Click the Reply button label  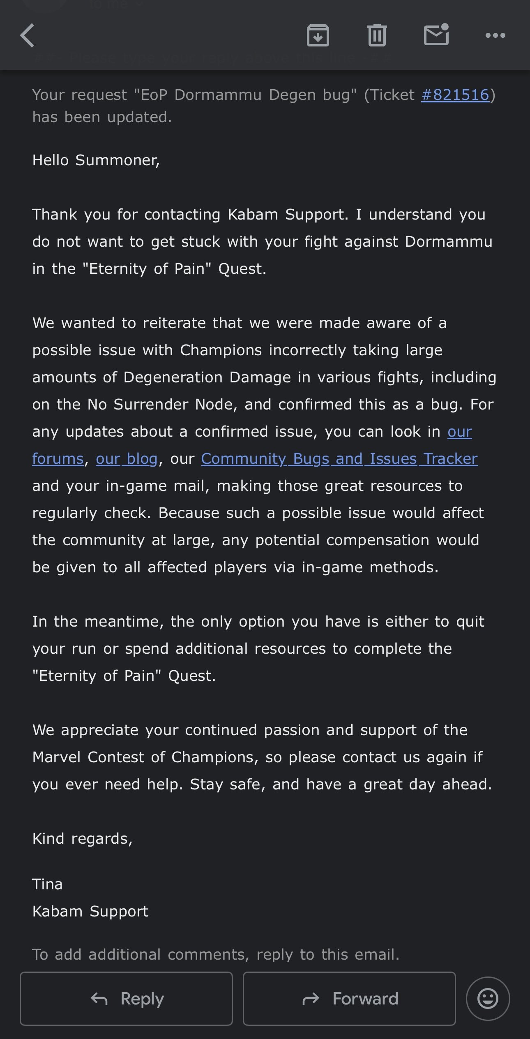tap(142, 998)
